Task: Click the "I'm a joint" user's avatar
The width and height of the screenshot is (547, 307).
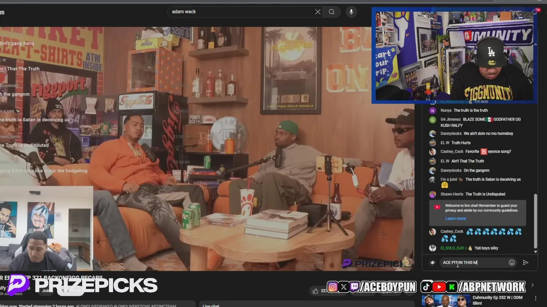Action: click(x=432, y=180)
